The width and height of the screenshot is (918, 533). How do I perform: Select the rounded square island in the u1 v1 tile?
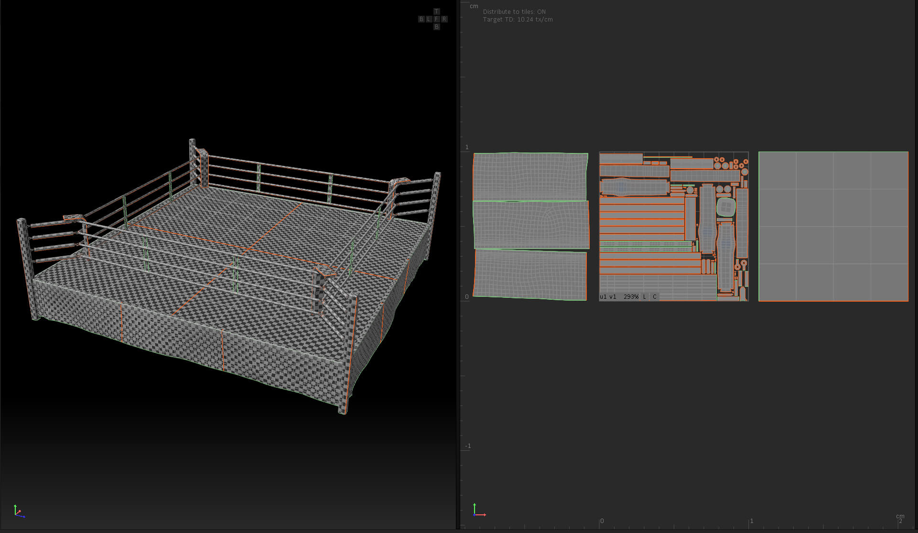(725, 207)
